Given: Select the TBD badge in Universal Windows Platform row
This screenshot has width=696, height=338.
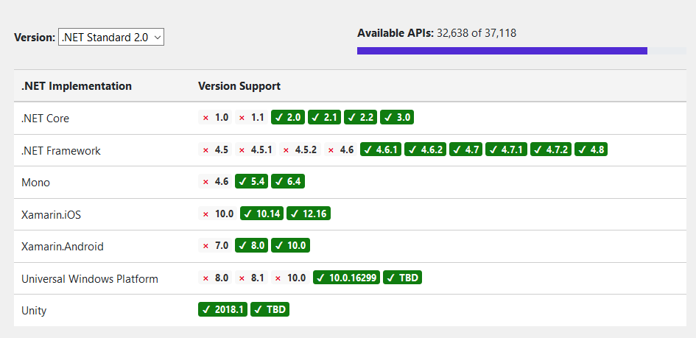Looking at the screenshot, I should coord(403,278).
